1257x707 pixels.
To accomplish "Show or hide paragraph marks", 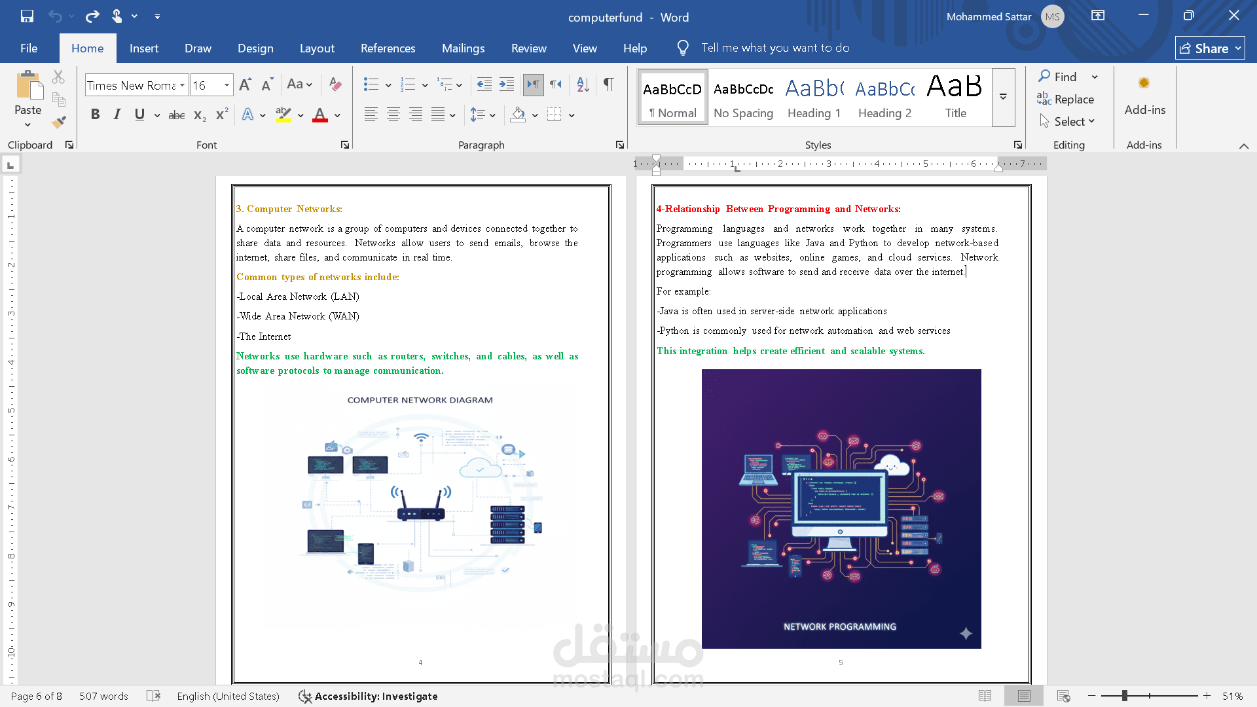I will (608, 84).
